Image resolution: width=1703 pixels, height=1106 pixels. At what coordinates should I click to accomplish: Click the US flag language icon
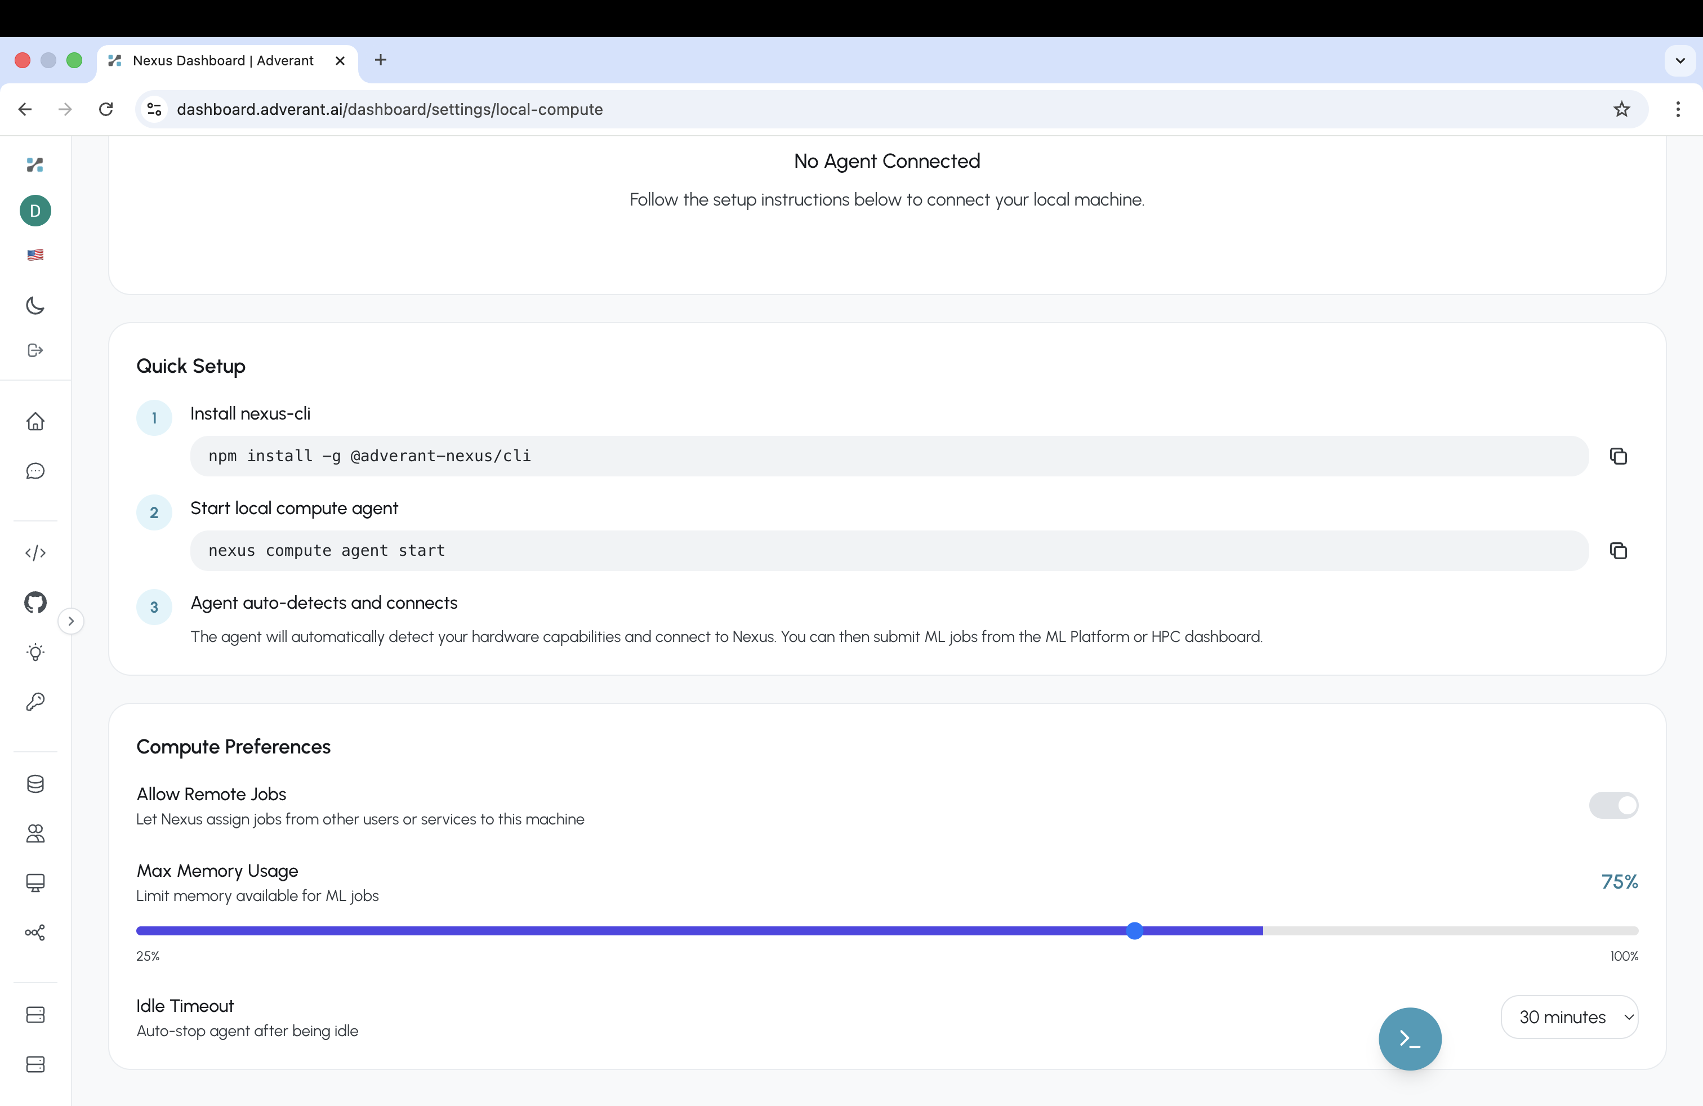click(34, 255)
